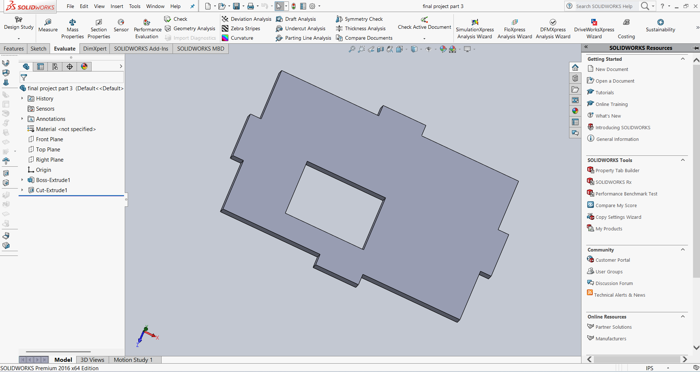Open Property Tab Builder
Image resolution: width=700 pixels, height=372 pixels.
point(617,170)
